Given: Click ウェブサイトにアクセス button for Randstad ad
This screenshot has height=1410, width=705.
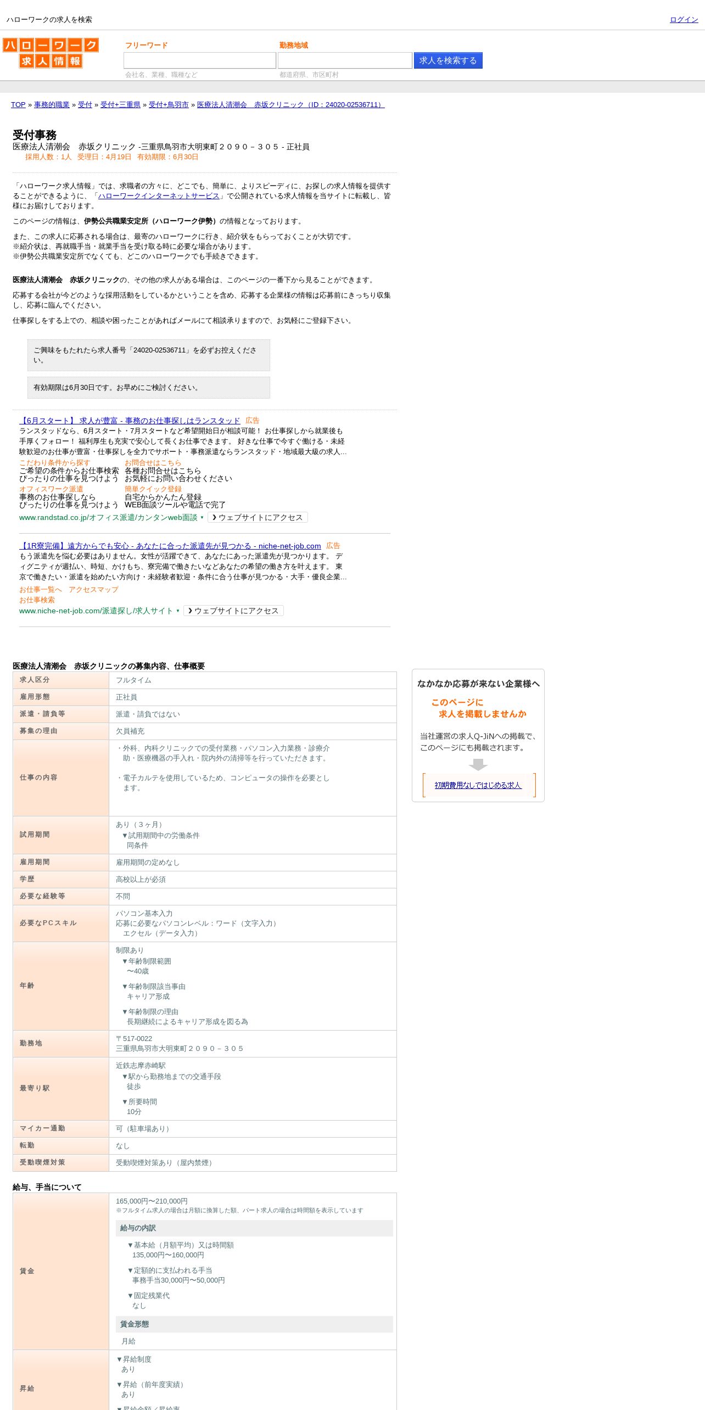Looking at the screenshot, I should point(258,518).
